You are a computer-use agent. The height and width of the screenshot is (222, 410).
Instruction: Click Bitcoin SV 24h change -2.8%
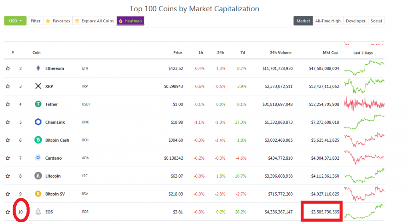[x=220, y=194]
